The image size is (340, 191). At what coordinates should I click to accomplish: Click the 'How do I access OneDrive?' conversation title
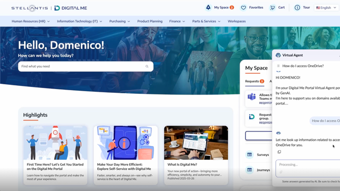coord(303,66)
